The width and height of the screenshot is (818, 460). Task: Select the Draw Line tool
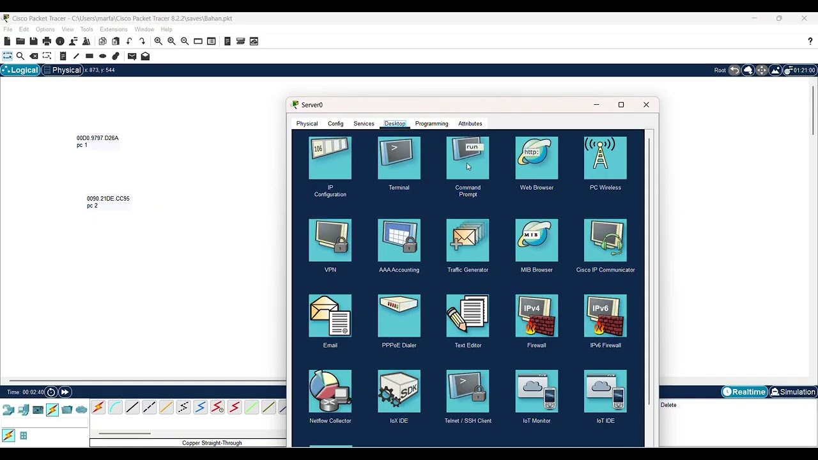pyautogui.click(x=76, y=56)
